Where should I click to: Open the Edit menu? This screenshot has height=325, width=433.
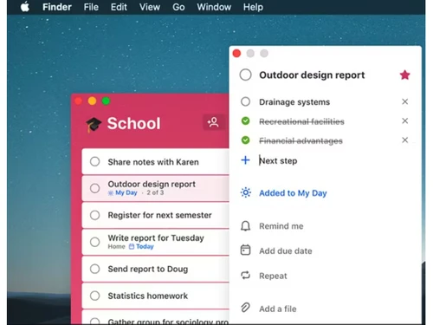click(x=119, y=7)
